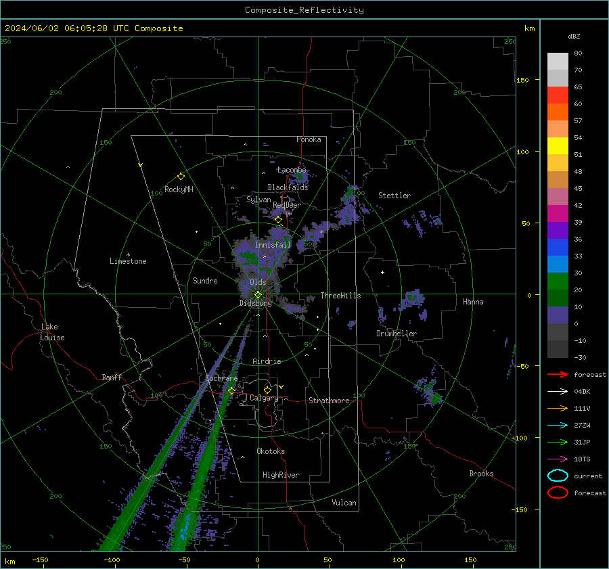Click the Innisfail town label
Screen dimensions: 609x569
coord(273,245)
